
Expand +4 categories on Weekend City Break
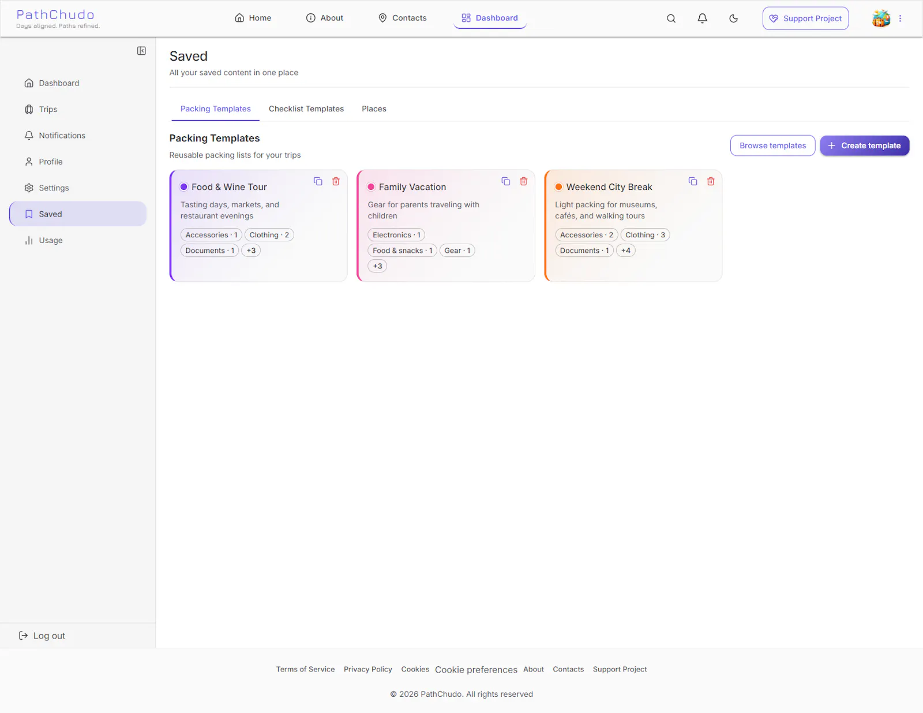[626, 251]
